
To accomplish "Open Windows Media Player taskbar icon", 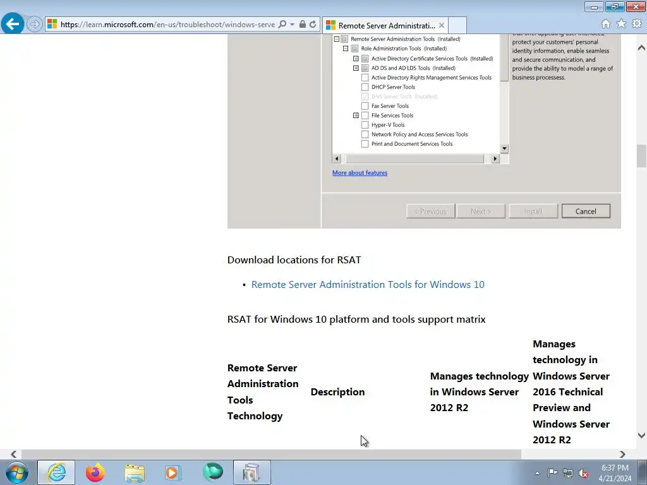I will click(173, 472).
